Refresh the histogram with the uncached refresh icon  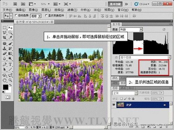click(164, 29)
